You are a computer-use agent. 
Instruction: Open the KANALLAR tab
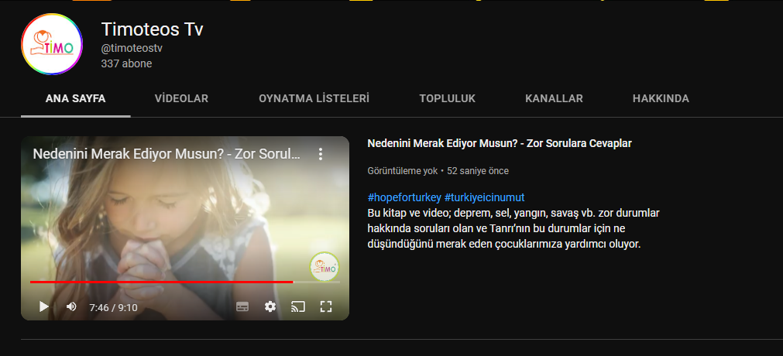coord(554,99)
